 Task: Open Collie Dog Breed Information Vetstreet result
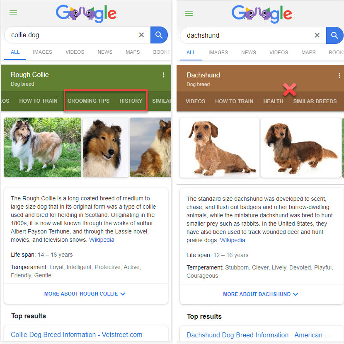click(76, 334)
